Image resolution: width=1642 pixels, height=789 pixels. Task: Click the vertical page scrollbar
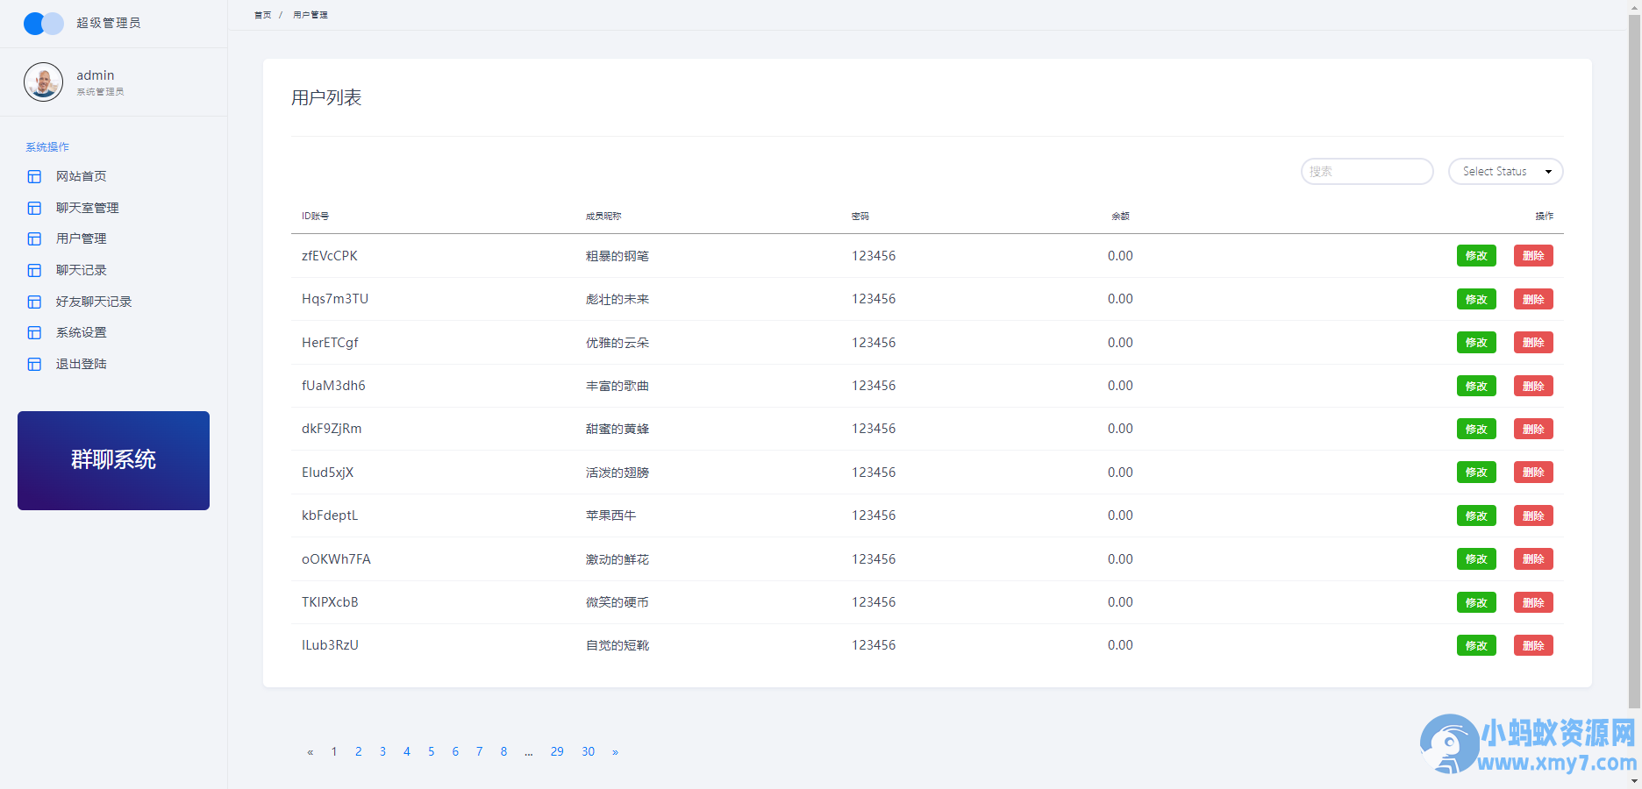click(x=1634, y=351)
